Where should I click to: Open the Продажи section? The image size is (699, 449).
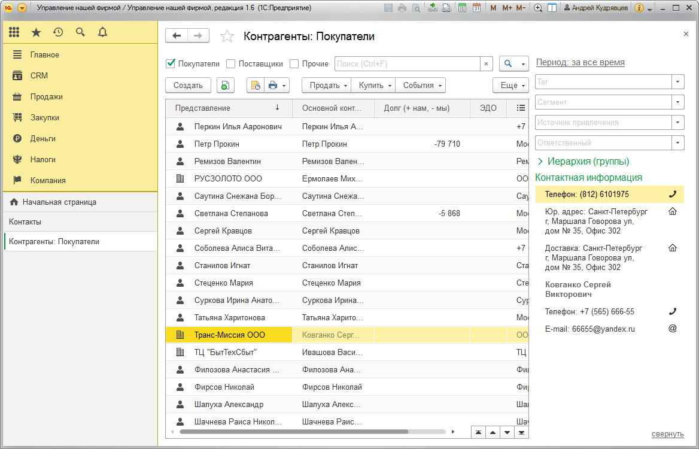[x=46, y=97]
